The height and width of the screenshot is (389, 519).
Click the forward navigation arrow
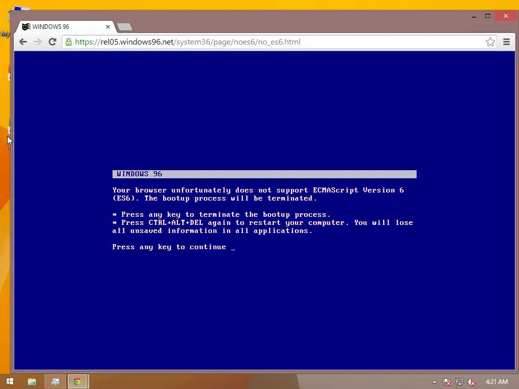(38, 42)
